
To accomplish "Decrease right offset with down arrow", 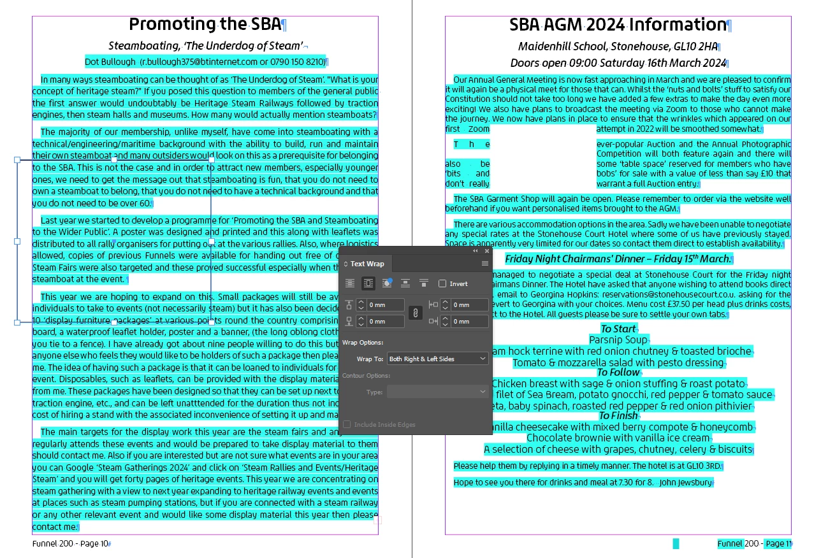I will 445,325.
